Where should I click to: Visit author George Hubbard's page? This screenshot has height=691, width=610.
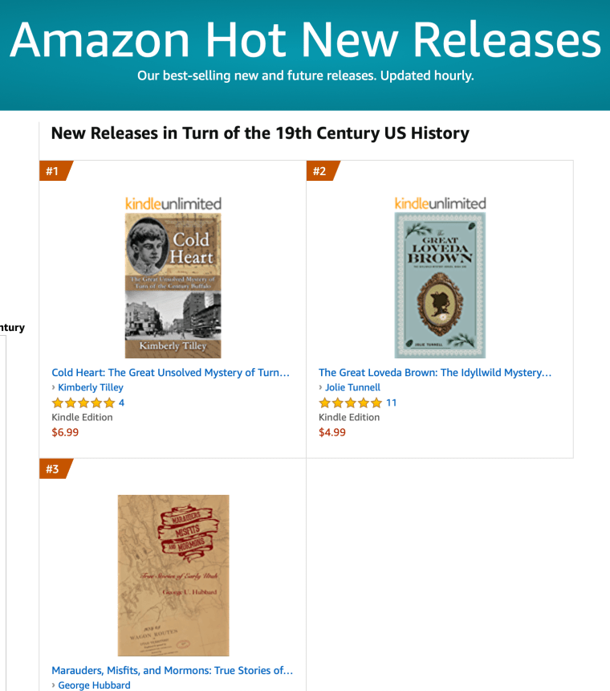click(x=94, y=685)
